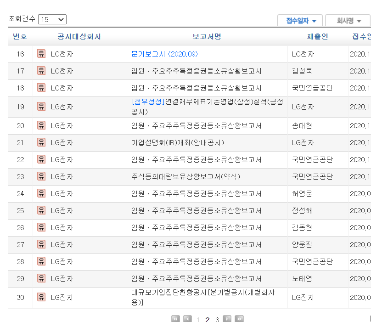Screen dimensions: 371x322
Task: Click the 공시대상회사 column header
Action: pos(79,36)
